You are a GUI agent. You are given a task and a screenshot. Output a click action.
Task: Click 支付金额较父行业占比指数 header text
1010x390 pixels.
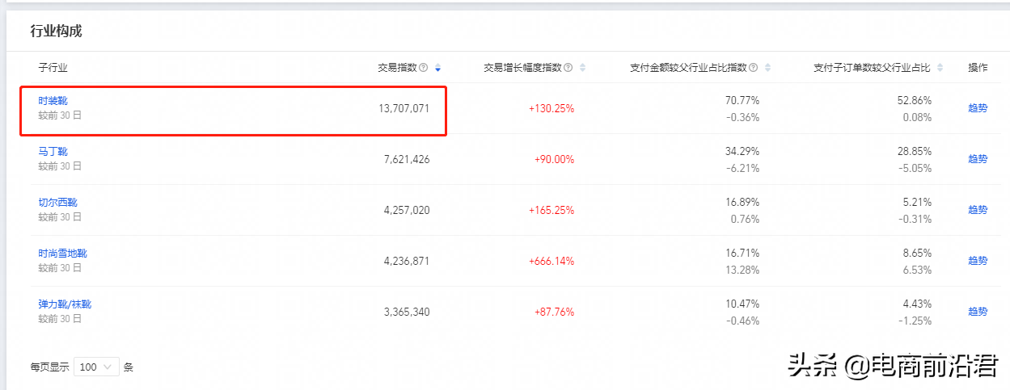[688, 68]
